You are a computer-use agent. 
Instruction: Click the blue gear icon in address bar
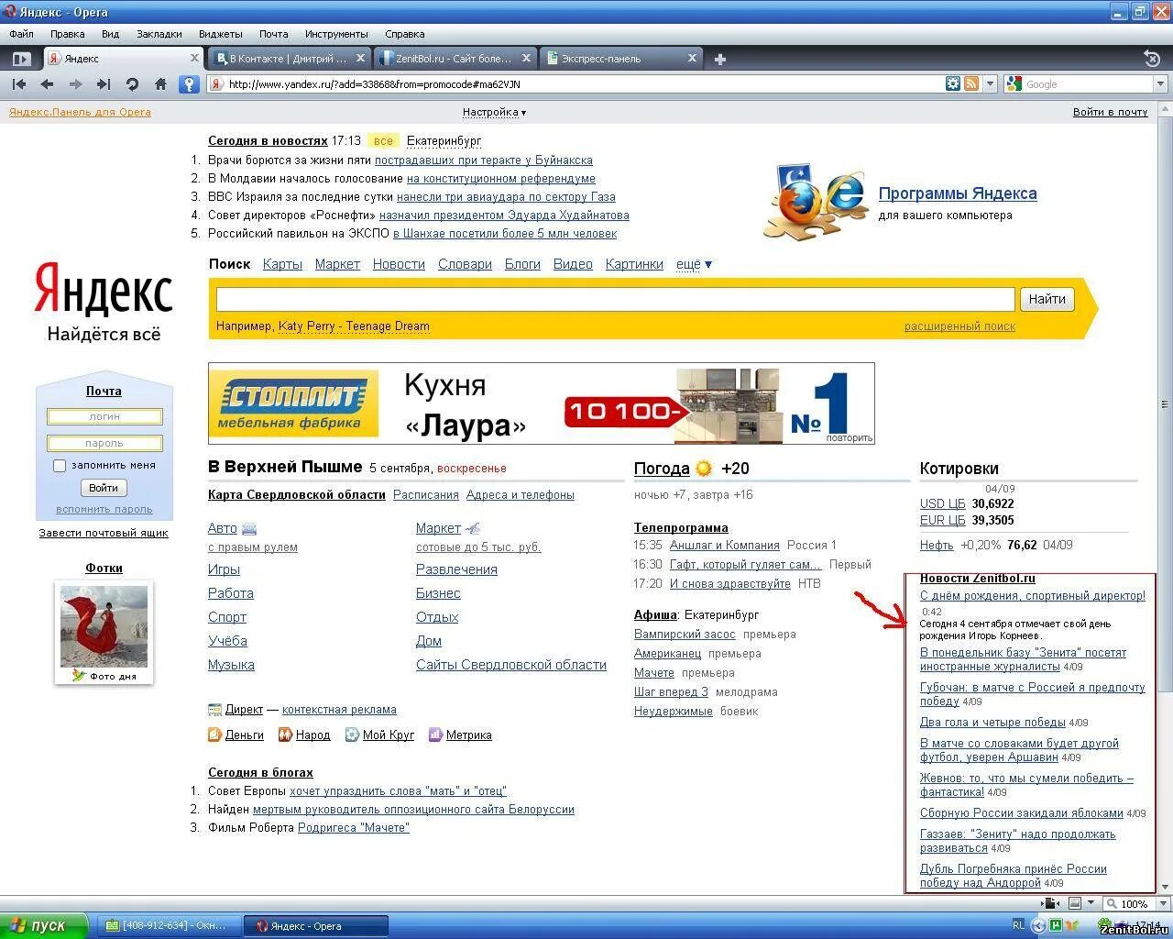pyautogui.click(x=953, y=83)
